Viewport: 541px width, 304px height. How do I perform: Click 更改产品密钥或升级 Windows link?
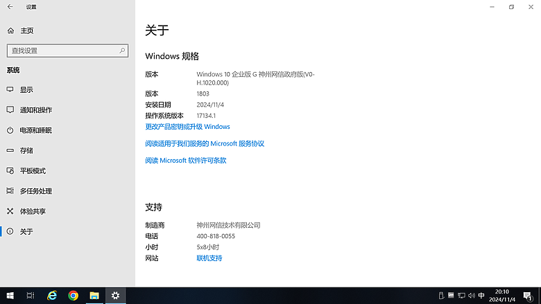pyautogui.click(x=187, y=127)
